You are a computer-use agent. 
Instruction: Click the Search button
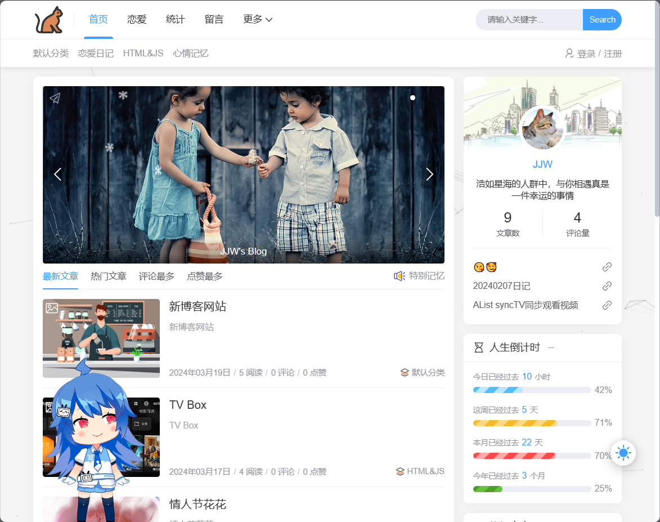(x=602, y=20)
